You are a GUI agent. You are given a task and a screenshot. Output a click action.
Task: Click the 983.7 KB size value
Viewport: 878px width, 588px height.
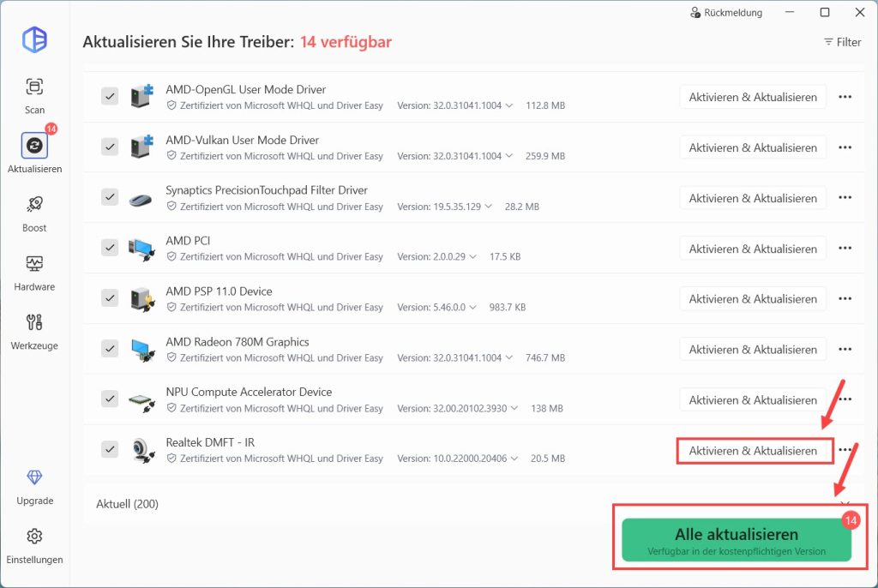[x=508, y=307]
